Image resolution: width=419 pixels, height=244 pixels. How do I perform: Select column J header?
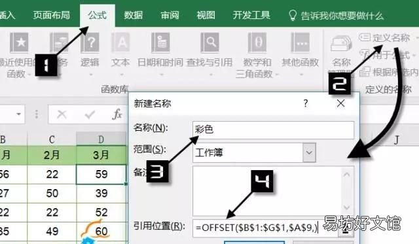[x=397, y=139]
